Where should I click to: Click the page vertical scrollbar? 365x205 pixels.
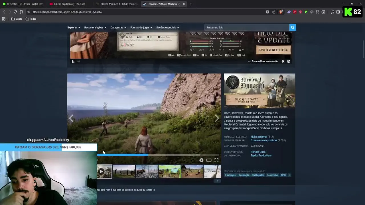point(363,50)
